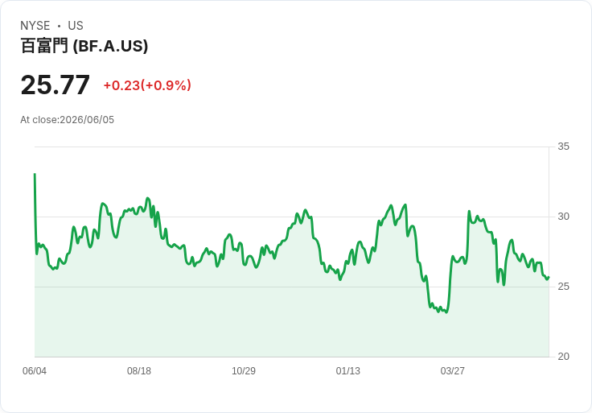Click the NYSE exchange label
Viewport: 592px width, 413px height.
(35, 26)
